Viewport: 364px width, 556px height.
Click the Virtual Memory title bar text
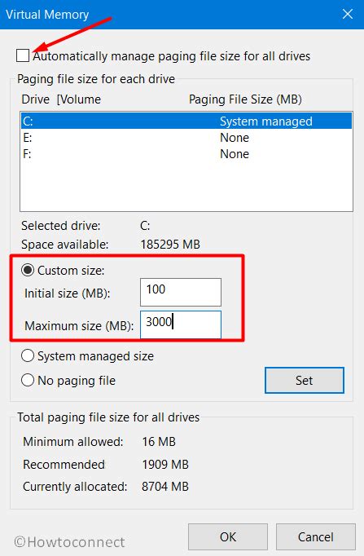pyautogui.click(x=47, y=15)
